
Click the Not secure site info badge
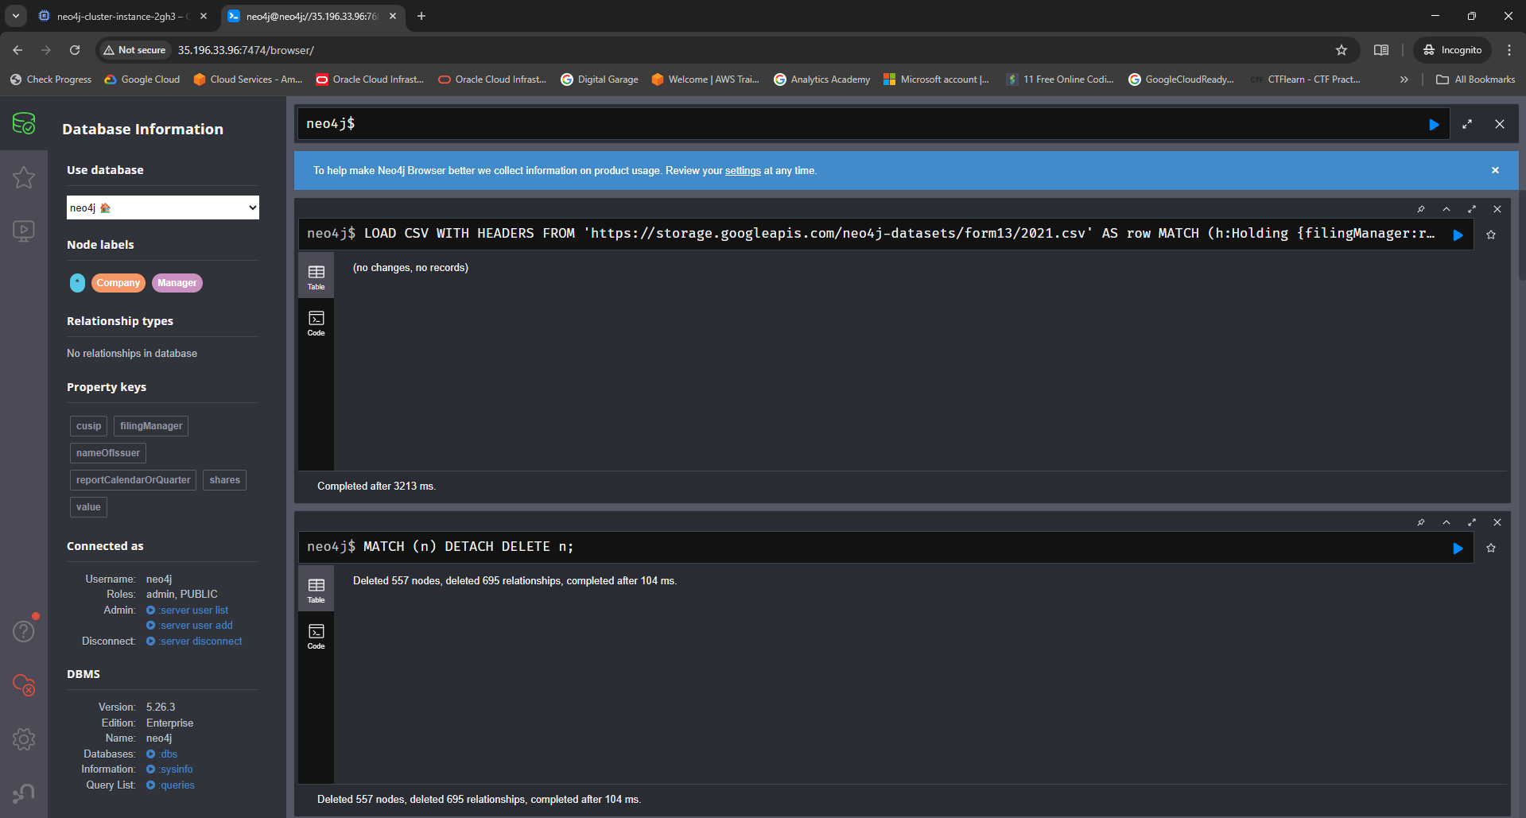pyautogui.click(x=134, y=50)
